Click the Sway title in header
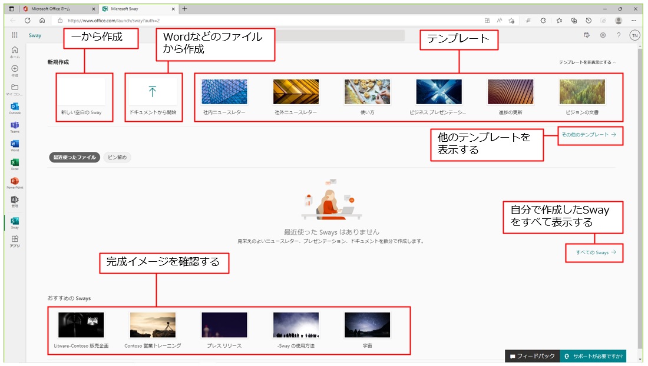The height and width of the screenshot is (366, 648). tap(35, 35)
